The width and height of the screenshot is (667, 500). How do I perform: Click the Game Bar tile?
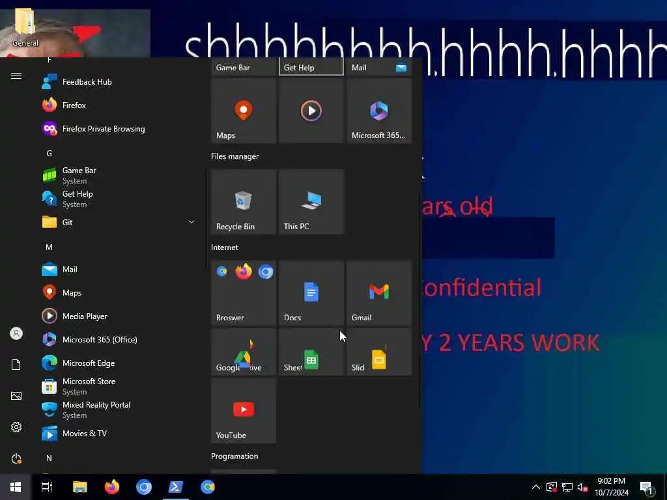pos(244,67)
